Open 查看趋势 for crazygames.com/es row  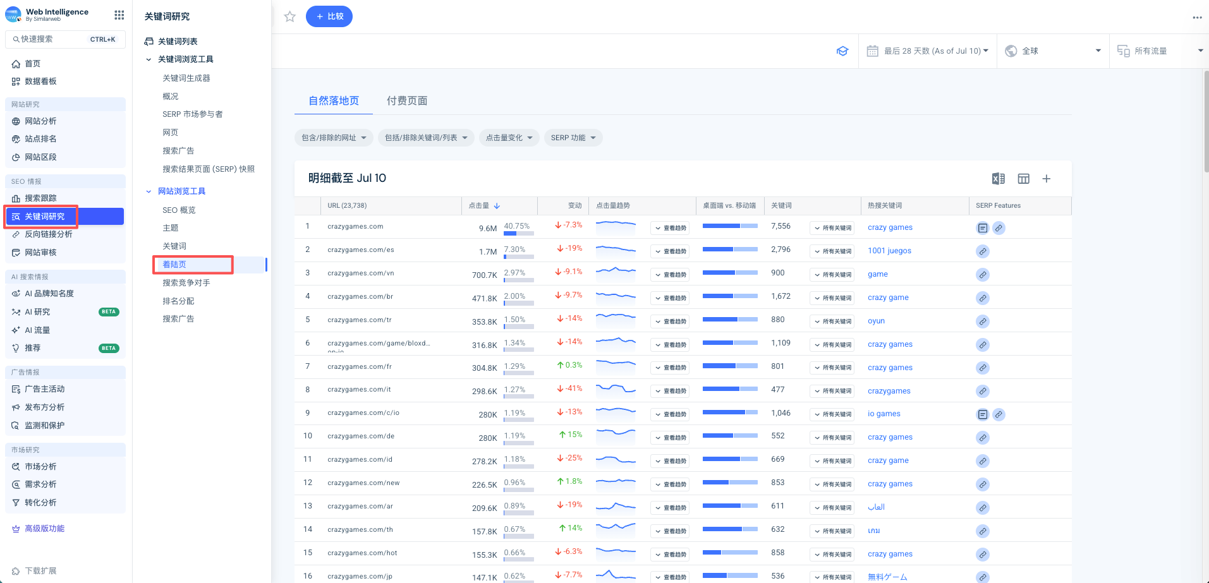[669, 251]
